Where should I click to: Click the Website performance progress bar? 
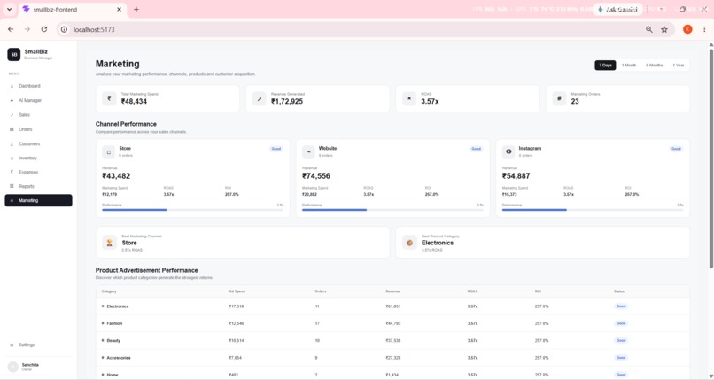tap(392, 210)
